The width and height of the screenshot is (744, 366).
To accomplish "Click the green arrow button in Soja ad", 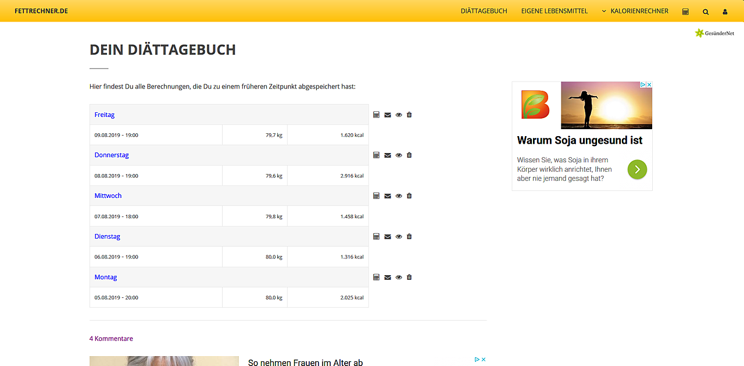I will [637, 169].
